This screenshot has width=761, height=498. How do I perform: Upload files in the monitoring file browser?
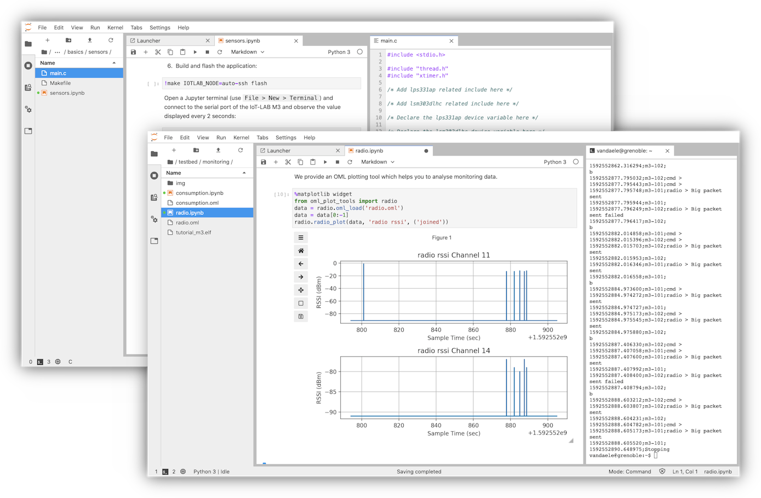tap(218, 150)
